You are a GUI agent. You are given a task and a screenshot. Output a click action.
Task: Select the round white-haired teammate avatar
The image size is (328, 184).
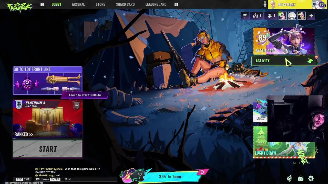(292, 16)
